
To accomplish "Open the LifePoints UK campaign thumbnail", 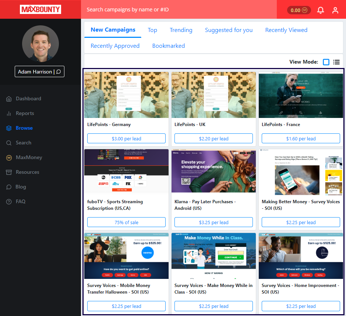I will [213, 95].
